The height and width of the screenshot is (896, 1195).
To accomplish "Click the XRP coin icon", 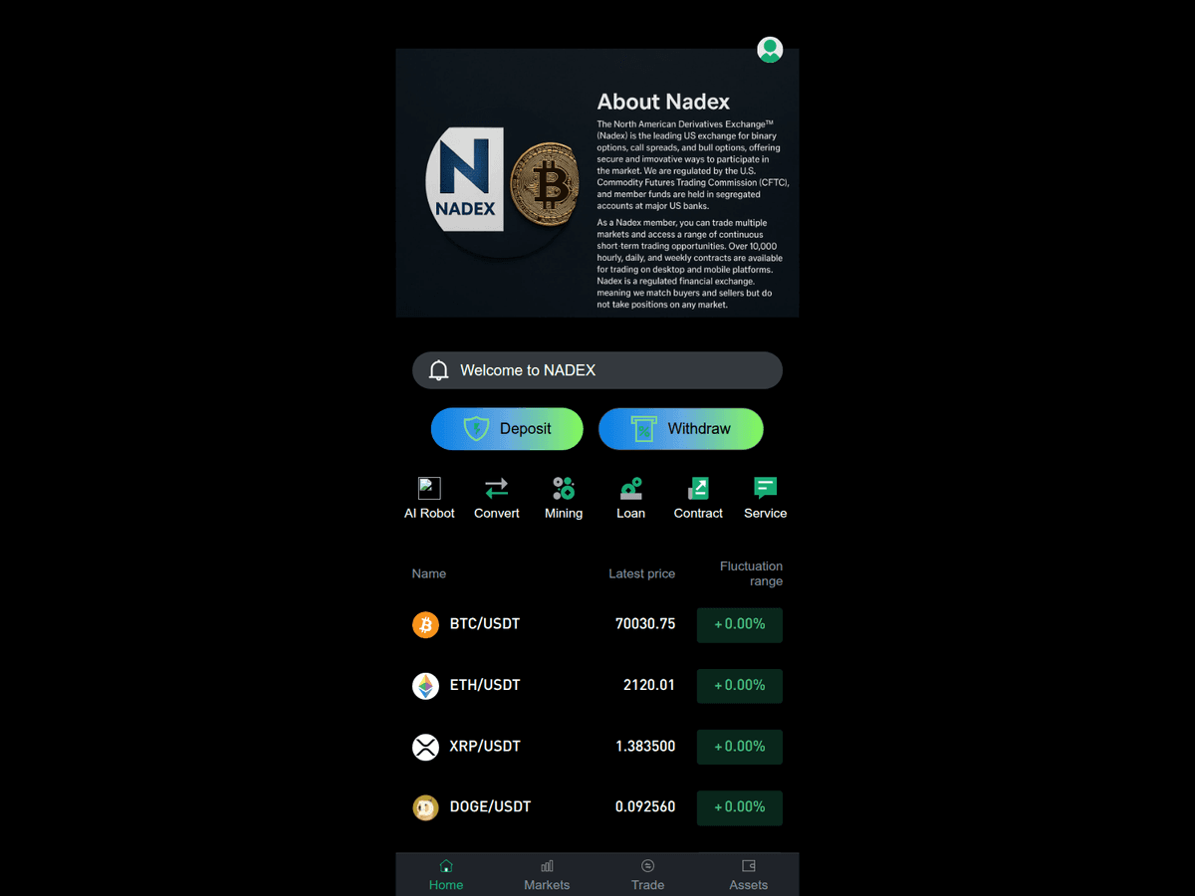I will [x=426, y=747].
